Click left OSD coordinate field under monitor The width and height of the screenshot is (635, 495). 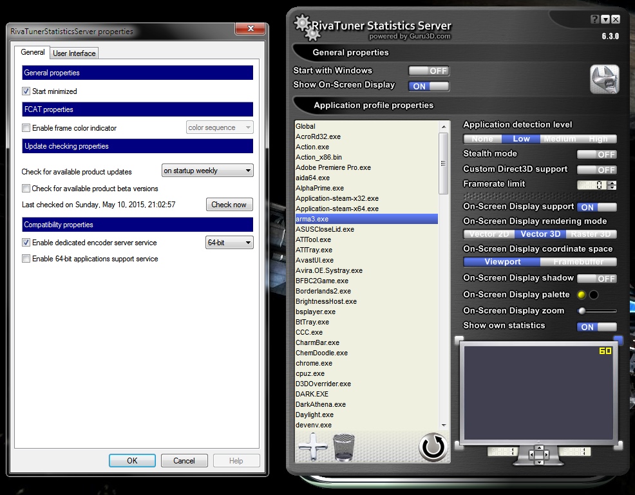[x=503, y=451]
